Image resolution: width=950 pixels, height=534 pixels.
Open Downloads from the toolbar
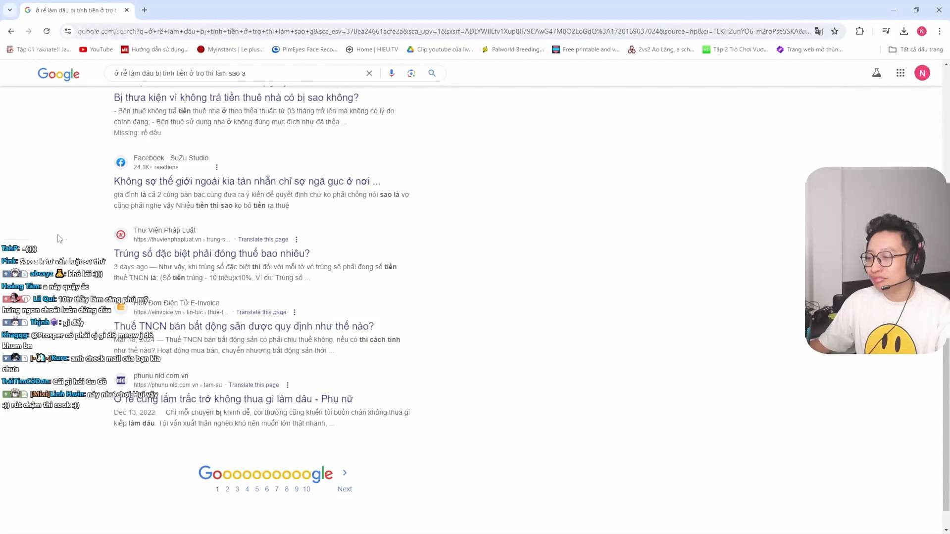(x=903, y=31)
